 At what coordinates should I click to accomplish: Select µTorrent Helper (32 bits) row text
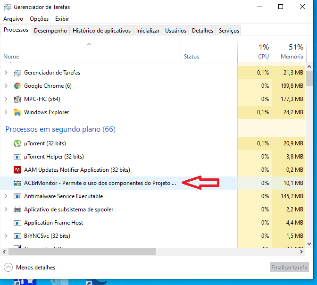(54, 157)
